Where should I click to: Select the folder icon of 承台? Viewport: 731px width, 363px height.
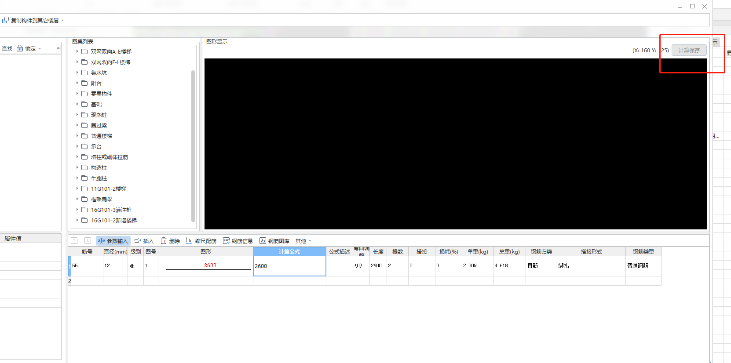pos(84,146)
